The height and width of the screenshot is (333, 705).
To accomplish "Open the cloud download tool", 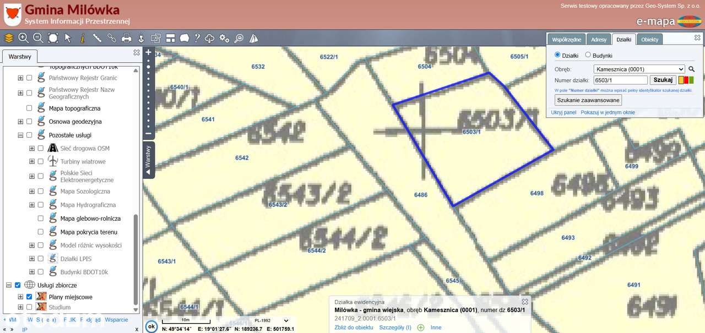I will (x=210, y=38).
